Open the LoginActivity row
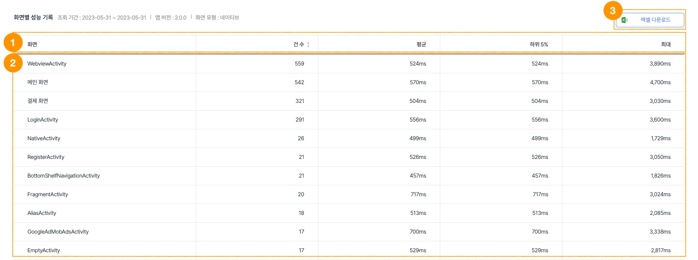 click(x=43, y=120)
